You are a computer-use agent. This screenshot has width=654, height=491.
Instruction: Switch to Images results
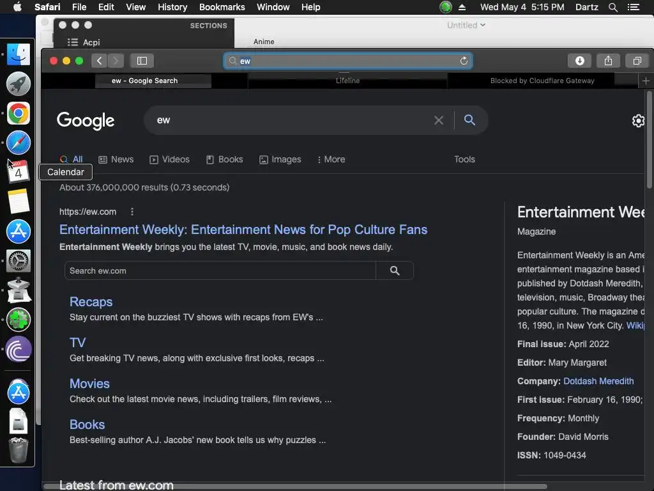pos(280,159)
